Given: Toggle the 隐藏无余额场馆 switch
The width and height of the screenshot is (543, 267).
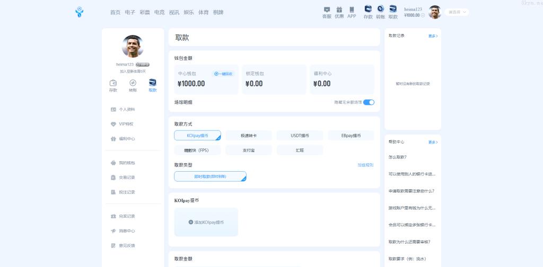Looking at the screenshot, I should [369, 102].
